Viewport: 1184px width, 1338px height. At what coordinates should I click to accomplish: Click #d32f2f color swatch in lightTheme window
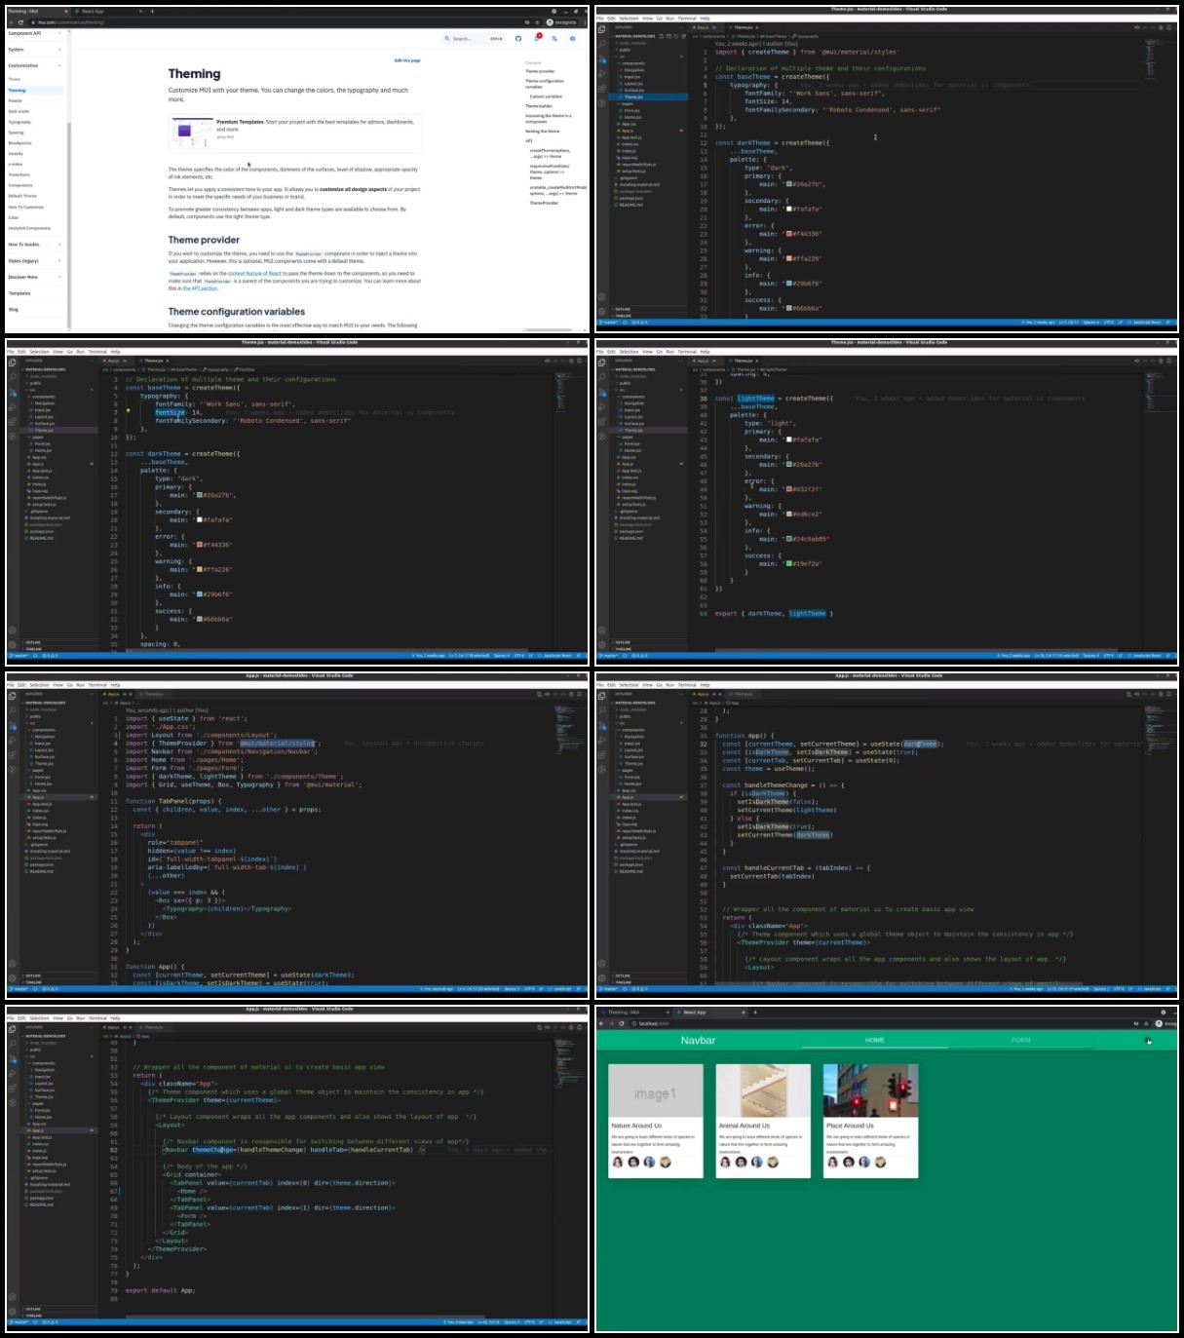tap(790, 489)
